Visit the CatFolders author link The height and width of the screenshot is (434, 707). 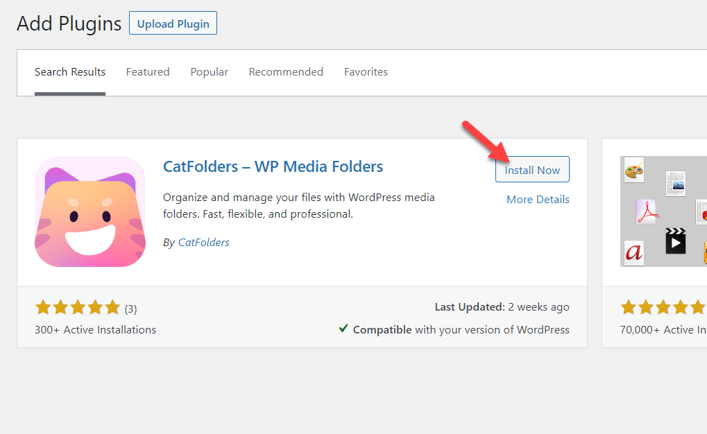pyautogui.click(x=204, y=243)
